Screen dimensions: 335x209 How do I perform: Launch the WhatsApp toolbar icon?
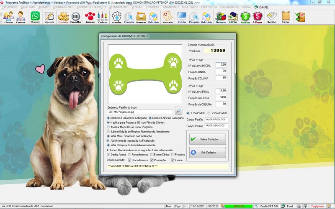(35, 17)
